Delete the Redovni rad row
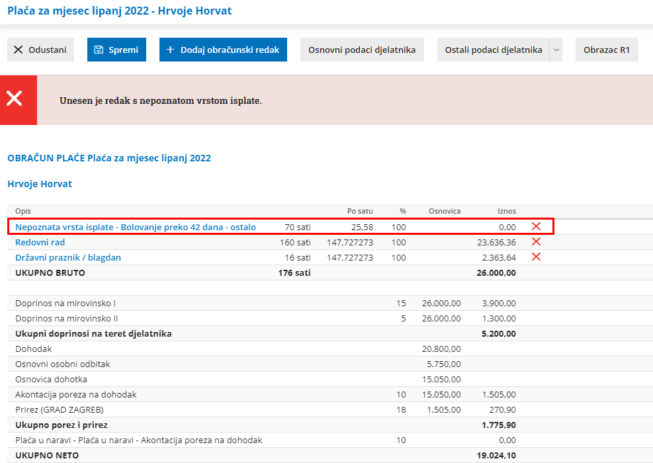 click(536, 242)
